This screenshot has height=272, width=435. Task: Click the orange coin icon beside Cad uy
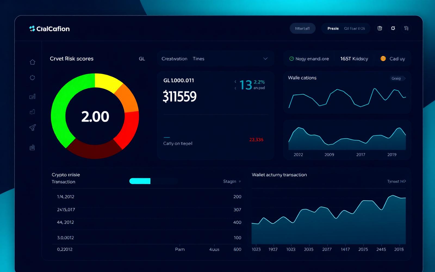pyautogui.click(x=383, y=58)
